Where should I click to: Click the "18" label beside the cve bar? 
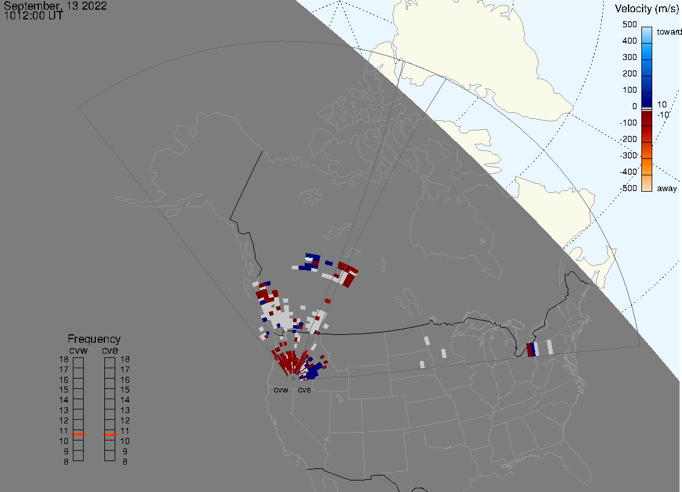click(x=125, y=359)
